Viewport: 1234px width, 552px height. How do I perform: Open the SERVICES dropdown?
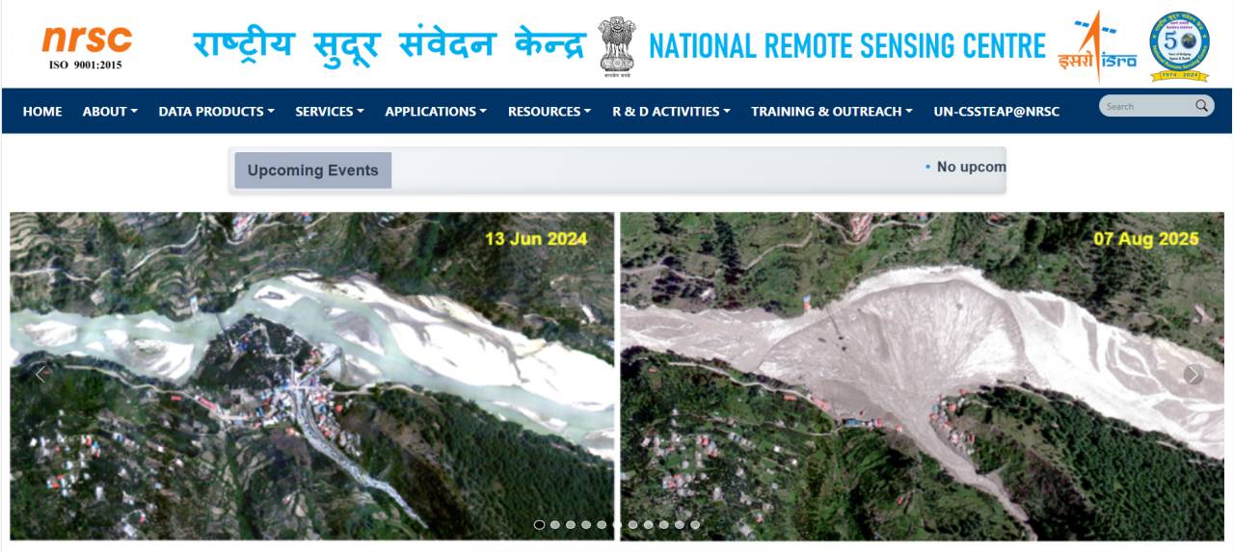pyautogui.click(x=330, y=112)
